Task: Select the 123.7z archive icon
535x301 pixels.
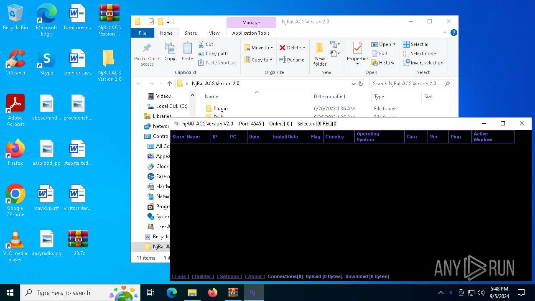Action: coord(78,243)
